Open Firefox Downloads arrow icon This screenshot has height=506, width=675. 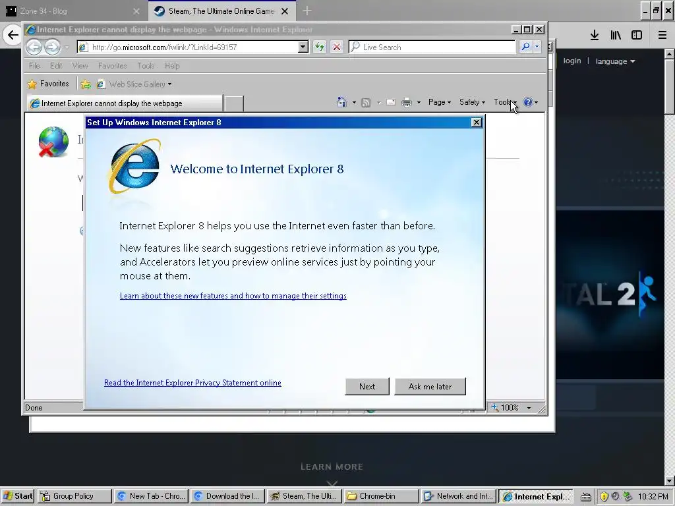[595, 36]
